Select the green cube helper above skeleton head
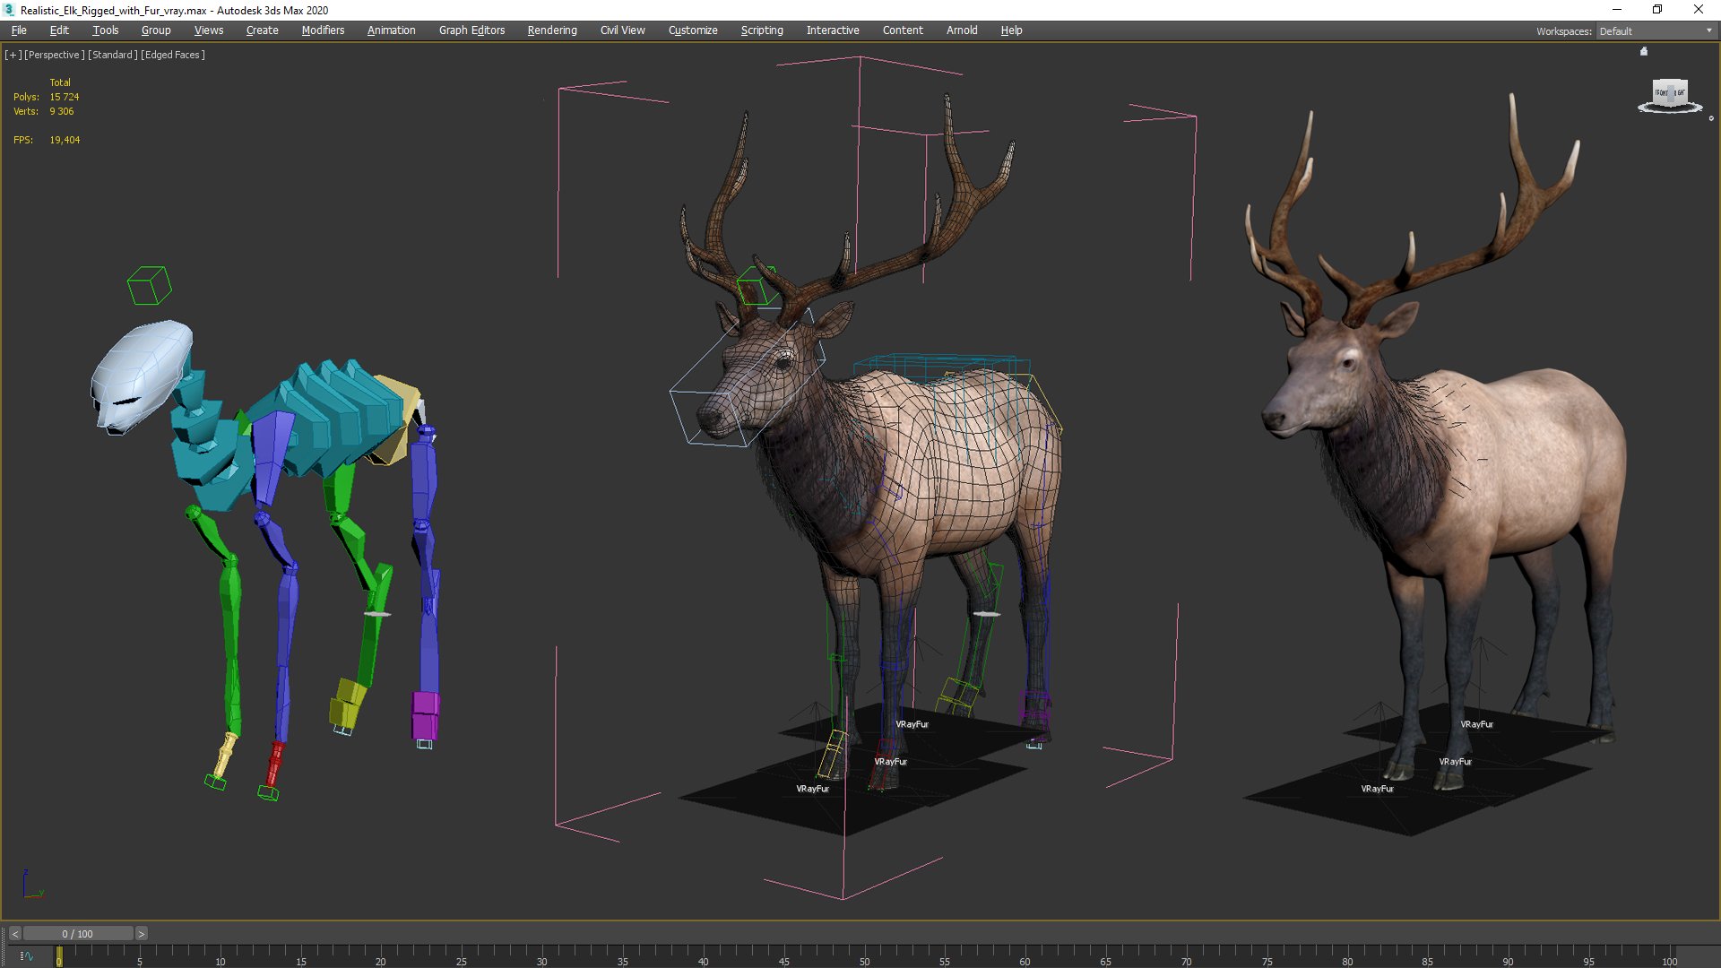The width and height of the screenshot is (1721, 968). click(149, 286)
